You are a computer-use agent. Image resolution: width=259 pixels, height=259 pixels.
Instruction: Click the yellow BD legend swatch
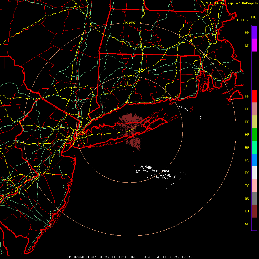point(254,122)
